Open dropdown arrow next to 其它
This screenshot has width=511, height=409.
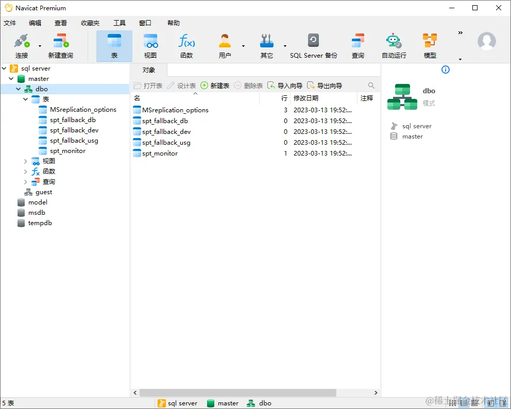click(x=285, y=46)
